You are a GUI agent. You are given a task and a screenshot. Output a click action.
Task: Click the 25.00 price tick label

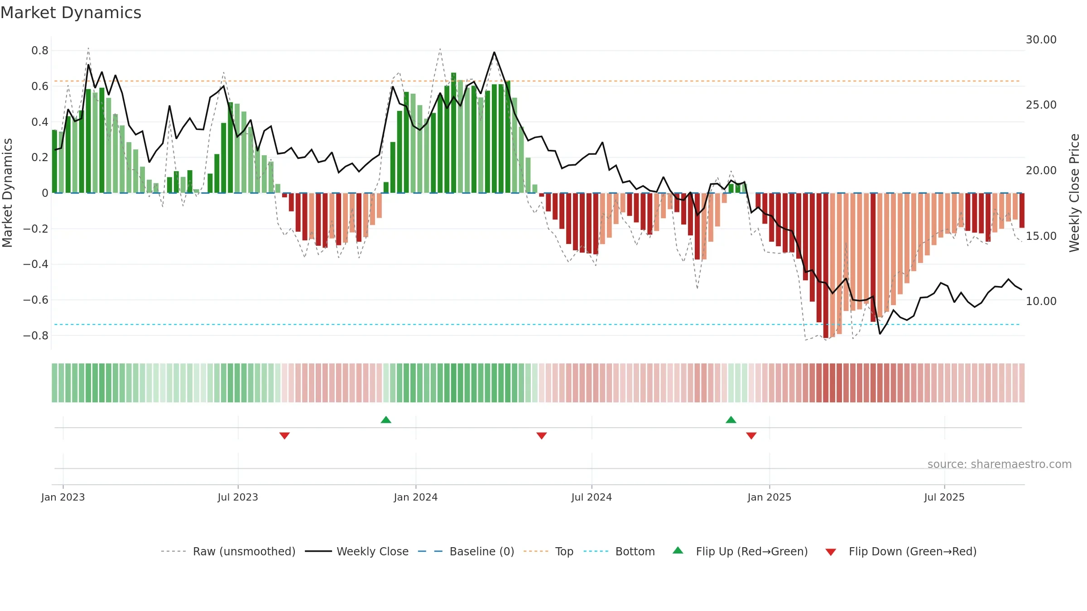point(1041,105)
